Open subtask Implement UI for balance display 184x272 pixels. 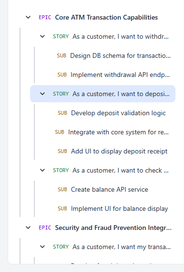(120, 208)
